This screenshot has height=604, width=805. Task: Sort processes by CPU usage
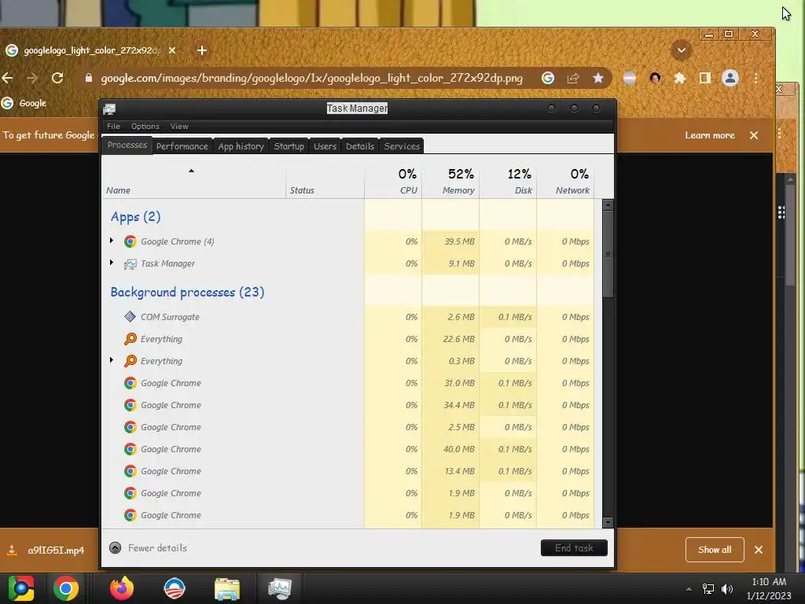(x=393, y=181)
